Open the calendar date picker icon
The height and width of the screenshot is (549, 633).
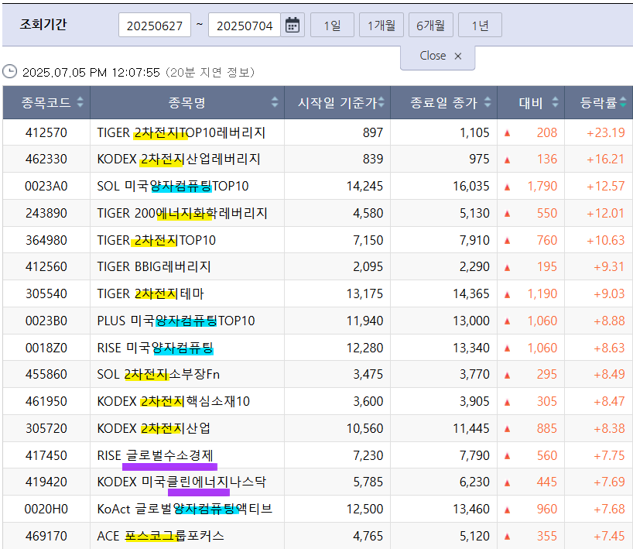point(293,26)
